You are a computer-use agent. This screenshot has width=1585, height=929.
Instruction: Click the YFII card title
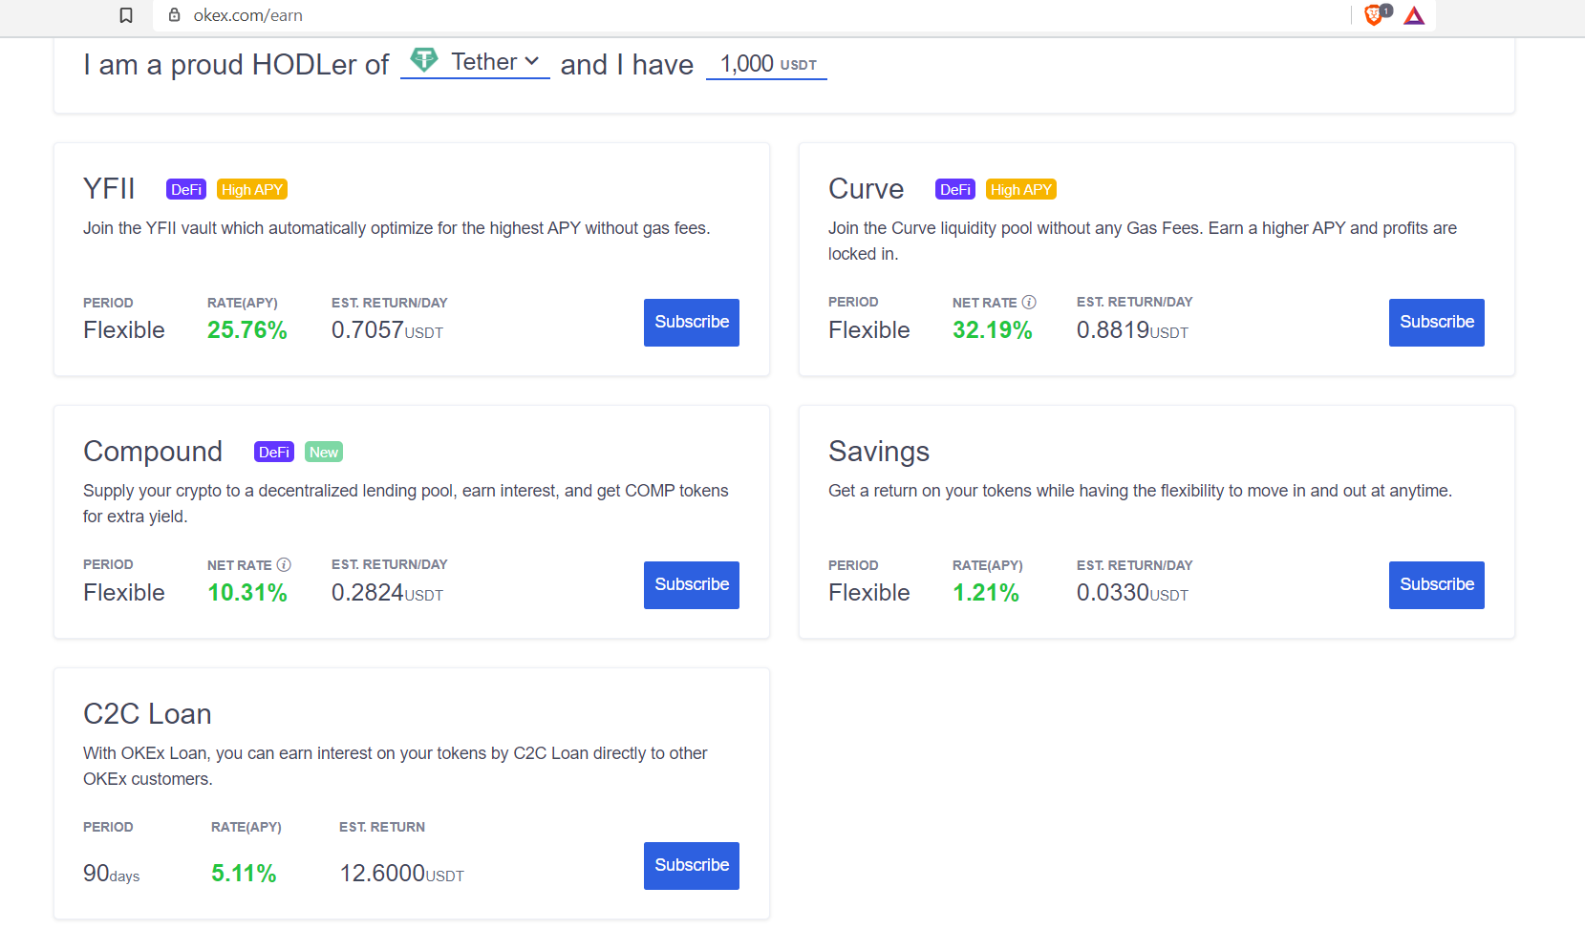coord(109,189)
